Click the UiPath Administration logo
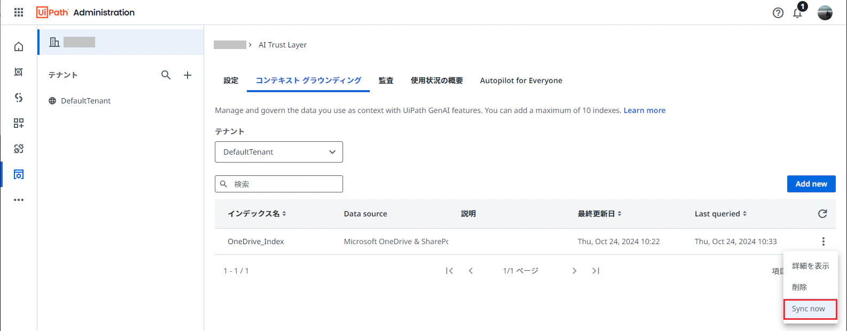This screenshot has width=847, height=331. coord(86,12)
